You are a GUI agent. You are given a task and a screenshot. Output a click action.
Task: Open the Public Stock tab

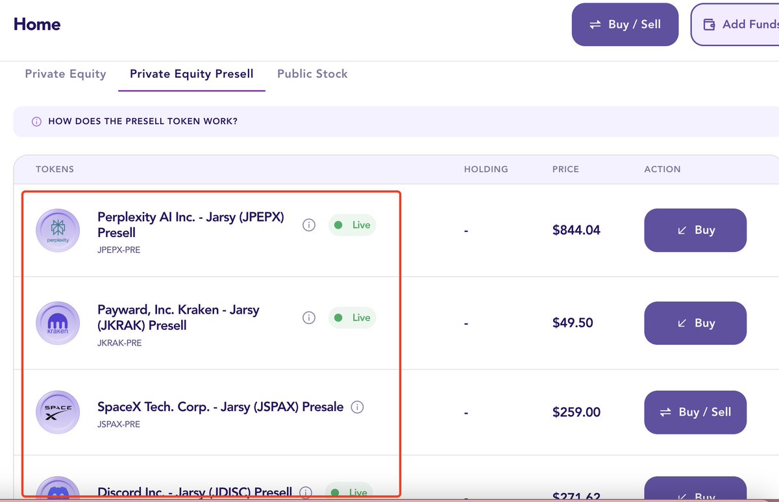coord(312,74)
